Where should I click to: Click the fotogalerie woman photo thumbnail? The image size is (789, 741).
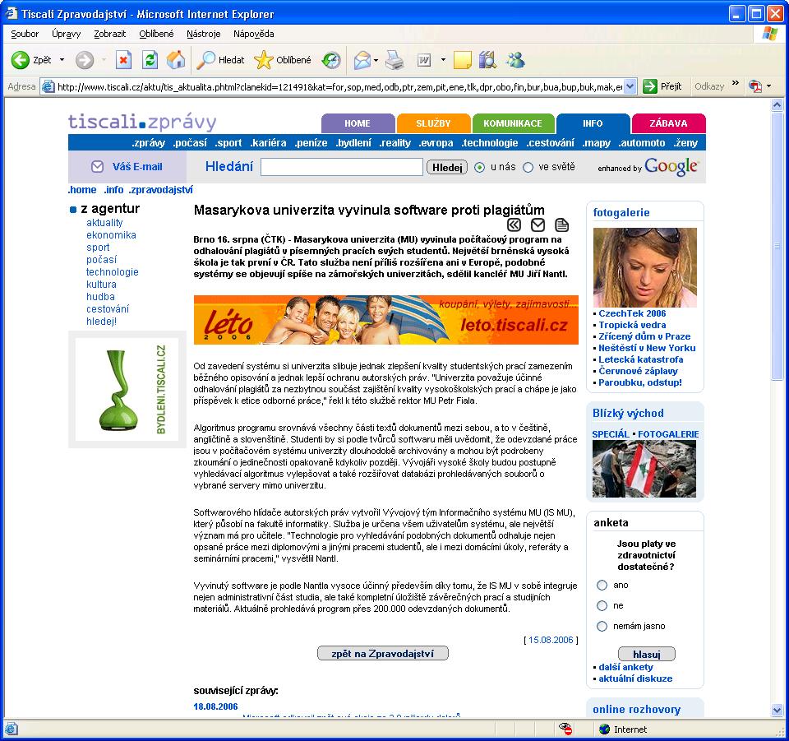[645, 267]
